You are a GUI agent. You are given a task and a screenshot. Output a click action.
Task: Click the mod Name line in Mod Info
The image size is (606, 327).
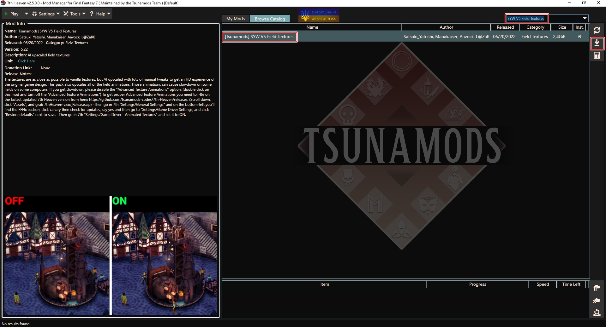40,31
